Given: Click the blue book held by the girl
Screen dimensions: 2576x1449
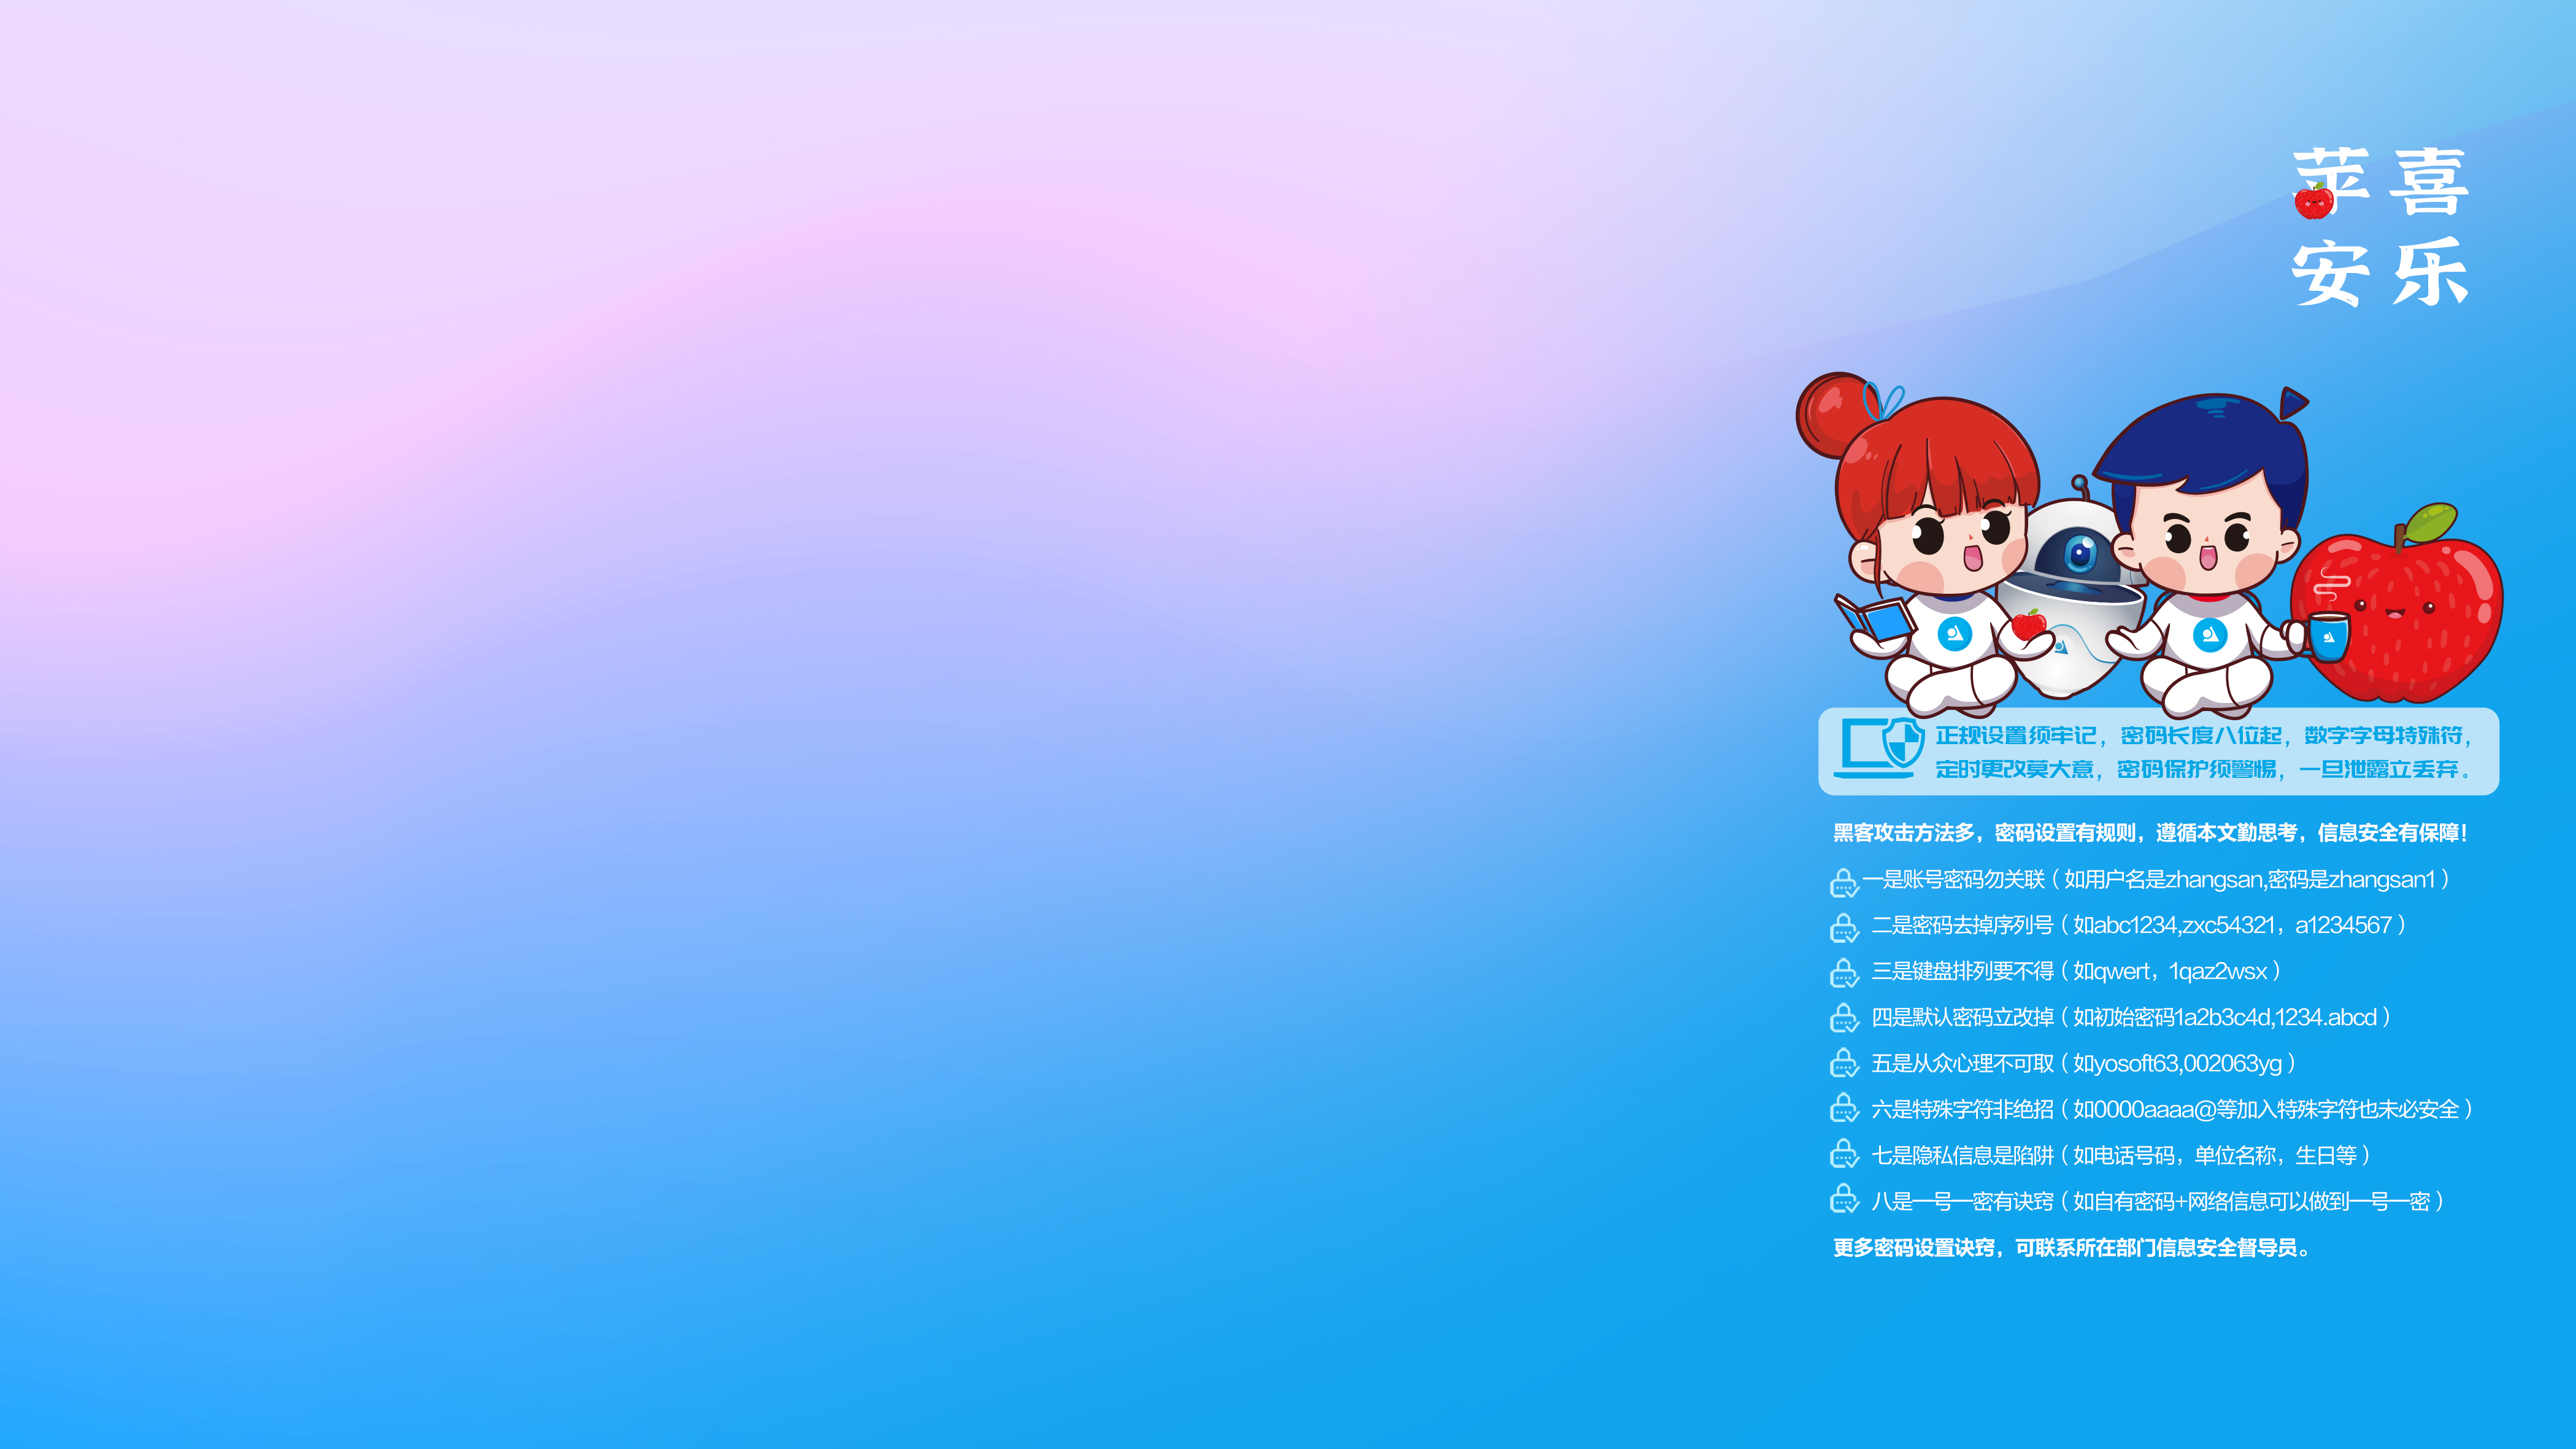Looking at the screenshot, I should click(1875, 618).
